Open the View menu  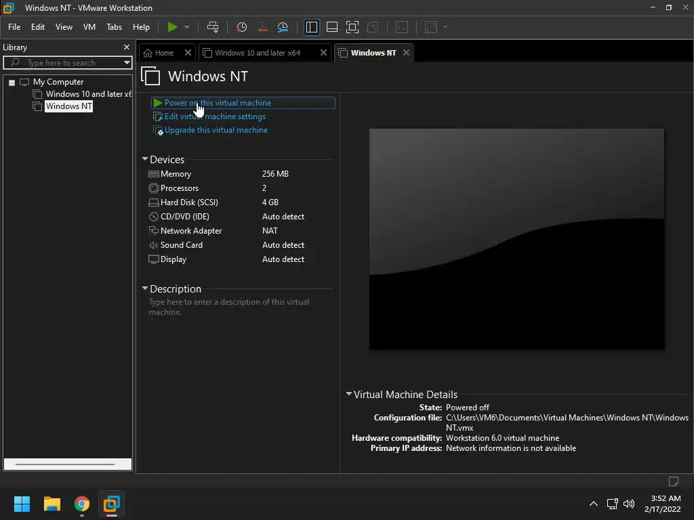64,27
